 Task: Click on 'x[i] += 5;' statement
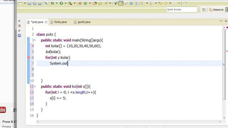(58, 98)
